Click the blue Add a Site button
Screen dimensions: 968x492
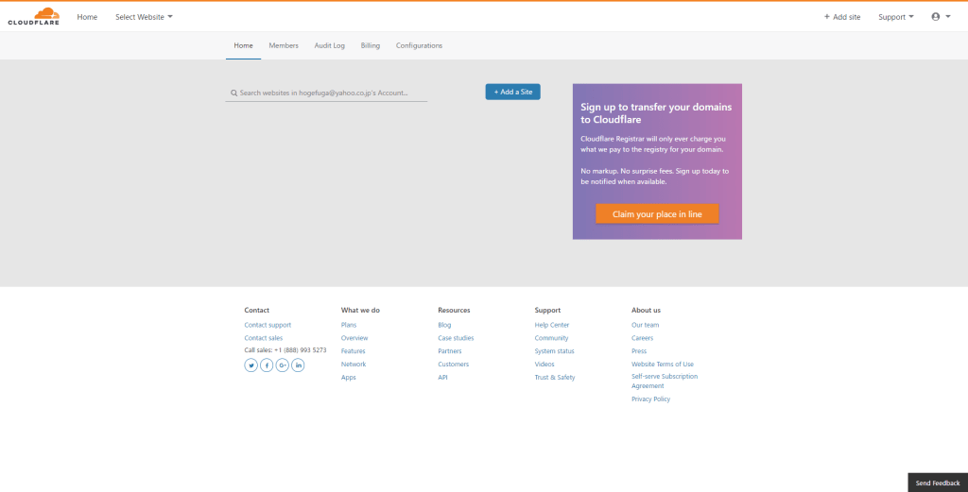(x=513, y=92)
